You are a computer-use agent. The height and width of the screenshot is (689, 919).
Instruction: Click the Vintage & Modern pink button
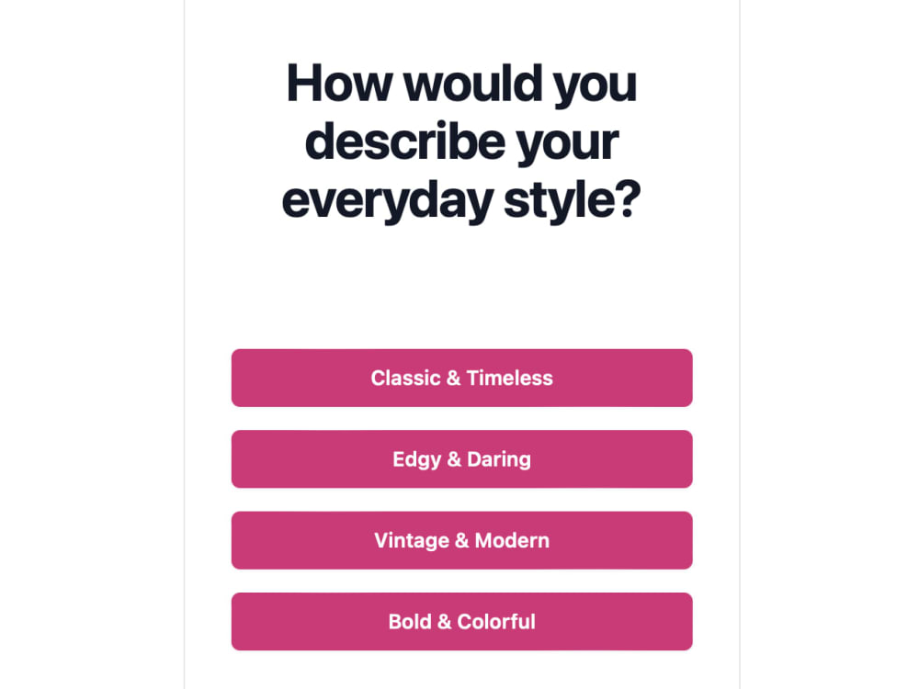click(461, 540)
